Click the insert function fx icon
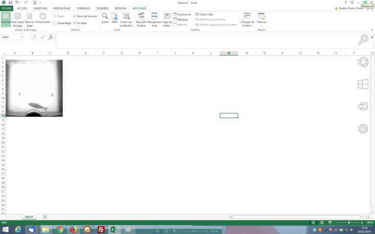Viewport: 375px width, 234px height. click(x=50, y=37)
